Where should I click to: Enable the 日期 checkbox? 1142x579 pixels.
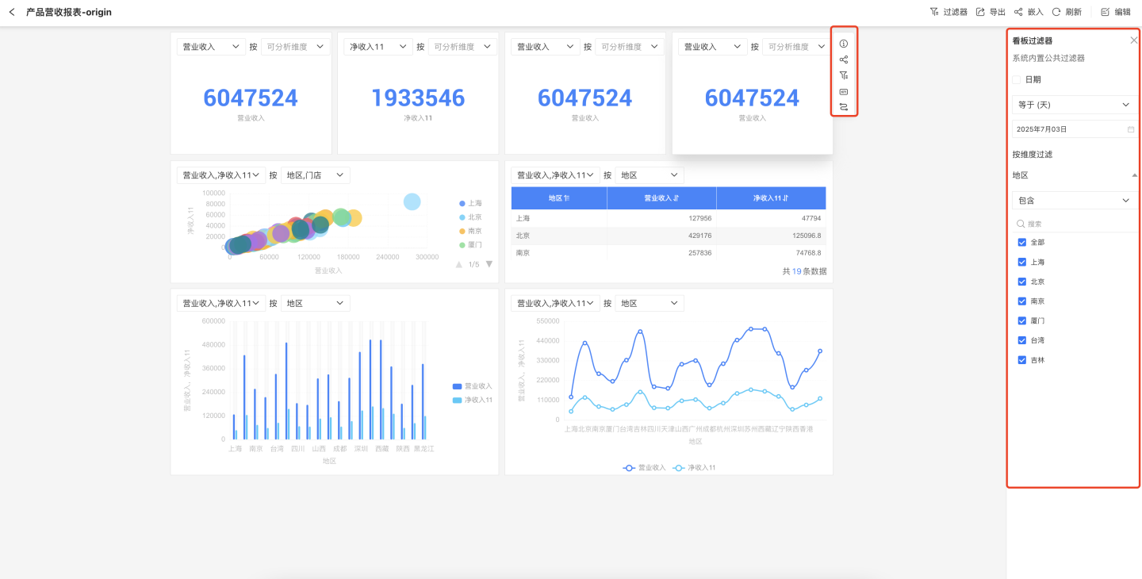[x=1017, y=79]
